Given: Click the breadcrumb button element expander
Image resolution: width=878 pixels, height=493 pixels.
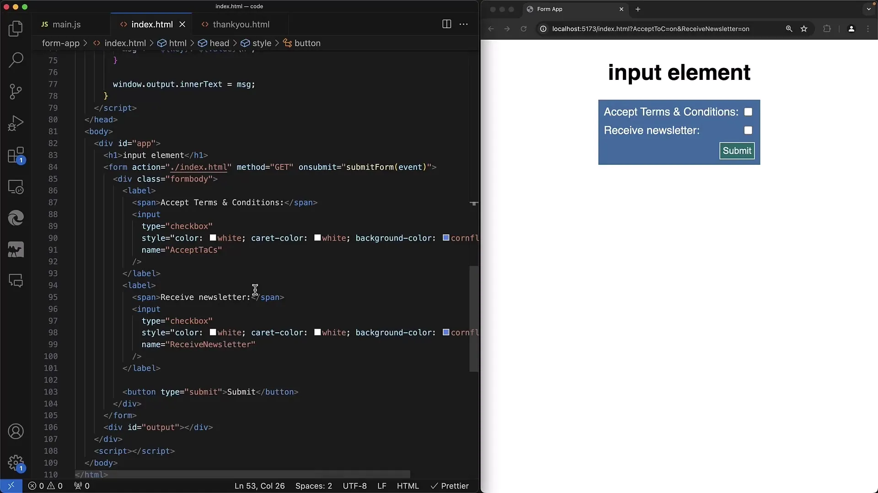Looking at the screenshot, I should [308, 43].
